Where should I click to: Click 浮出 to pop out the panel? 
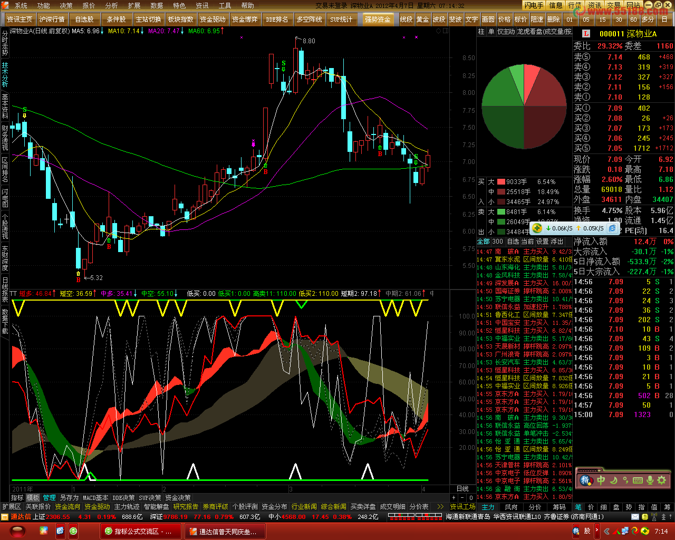tap(557, 242)
